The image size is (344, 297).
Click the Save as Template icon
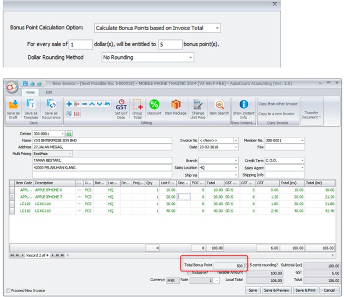[31, 105]
